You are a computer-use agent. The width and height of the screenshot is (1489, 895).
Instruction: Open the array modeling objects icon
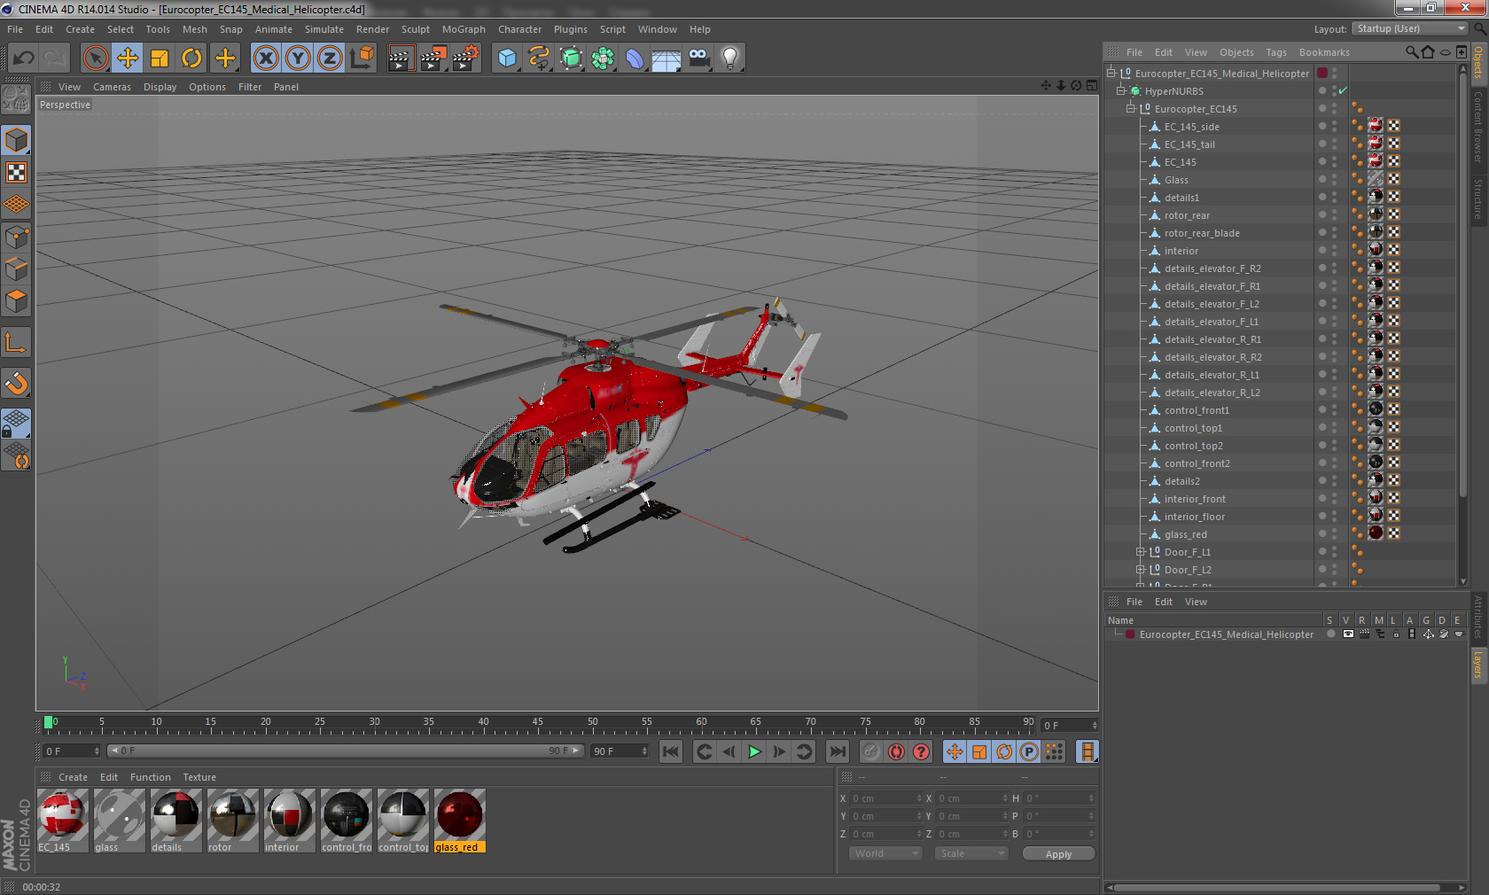pyautogui.click(x=603, y=58)
